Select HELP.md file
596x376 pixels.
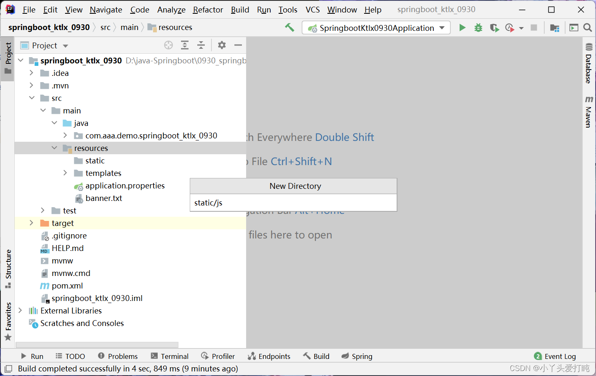click(x=68, y=248)
